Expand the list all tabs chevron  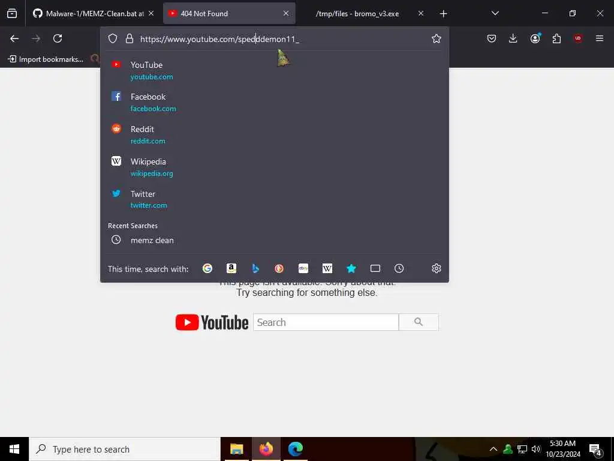point(495,14)
